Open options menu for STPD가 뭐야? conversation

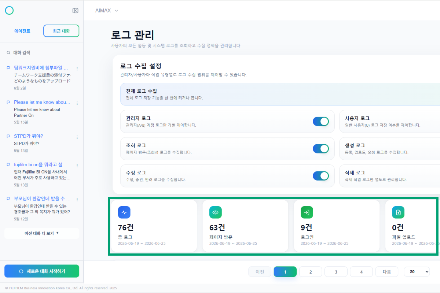click(77, 137)
